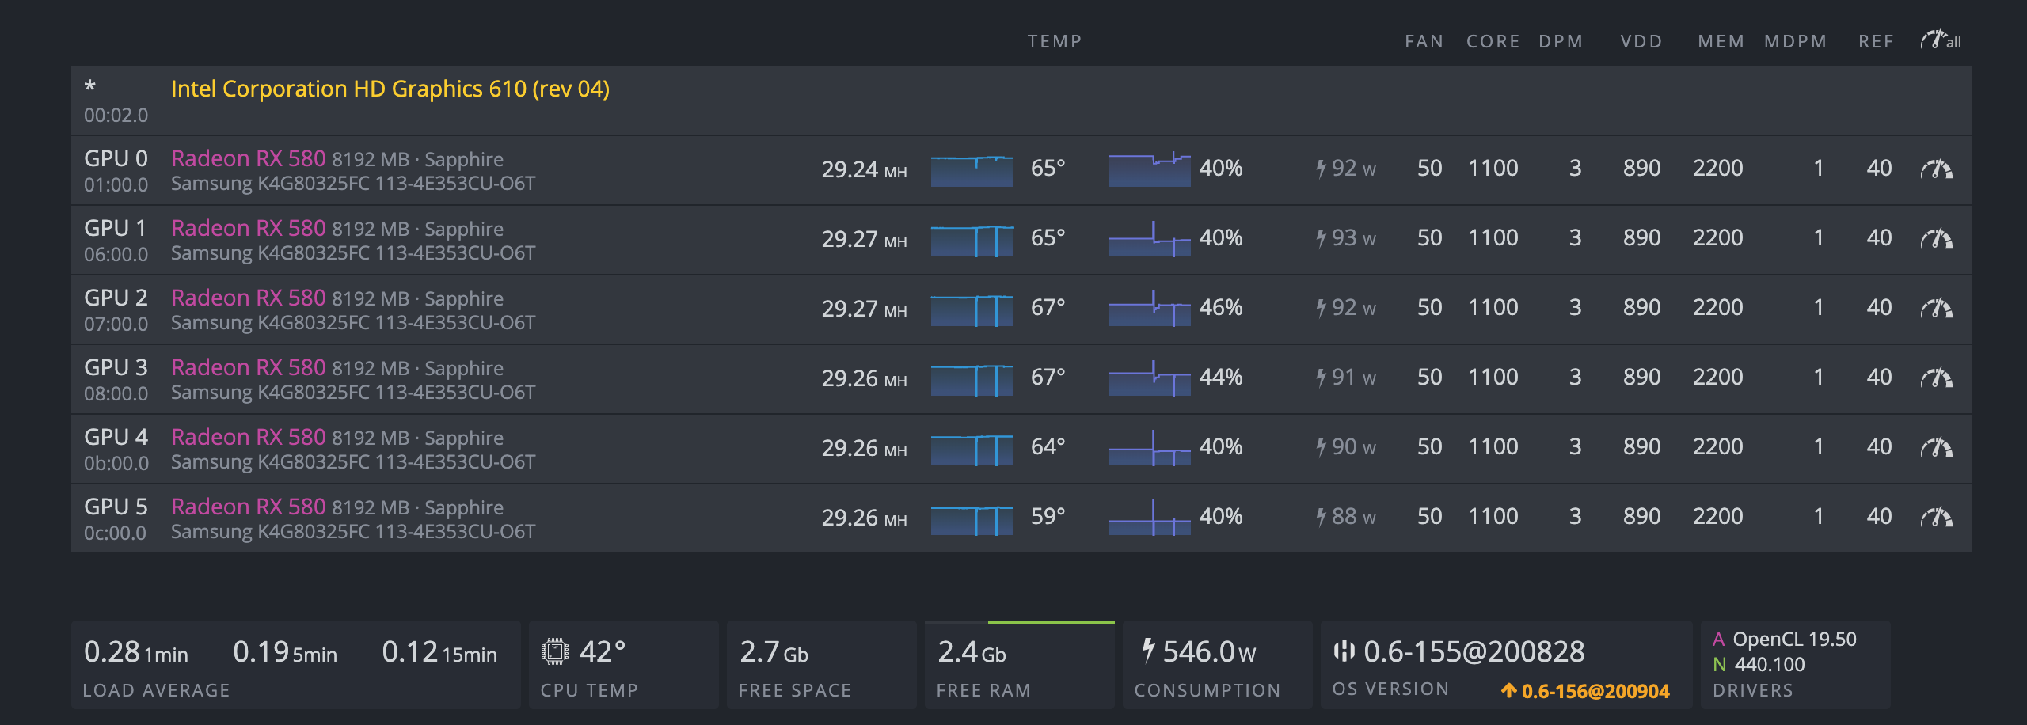Screen dimensions: 2027x725
Task: Open GPU 2 overclock tuning icon
Action: coord(1937,308)
